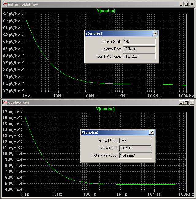The height and width of the screenshot is (199, 196).
Task: Click 1KHz frequency label in upper plot
Action: click(x=122, y=96)
